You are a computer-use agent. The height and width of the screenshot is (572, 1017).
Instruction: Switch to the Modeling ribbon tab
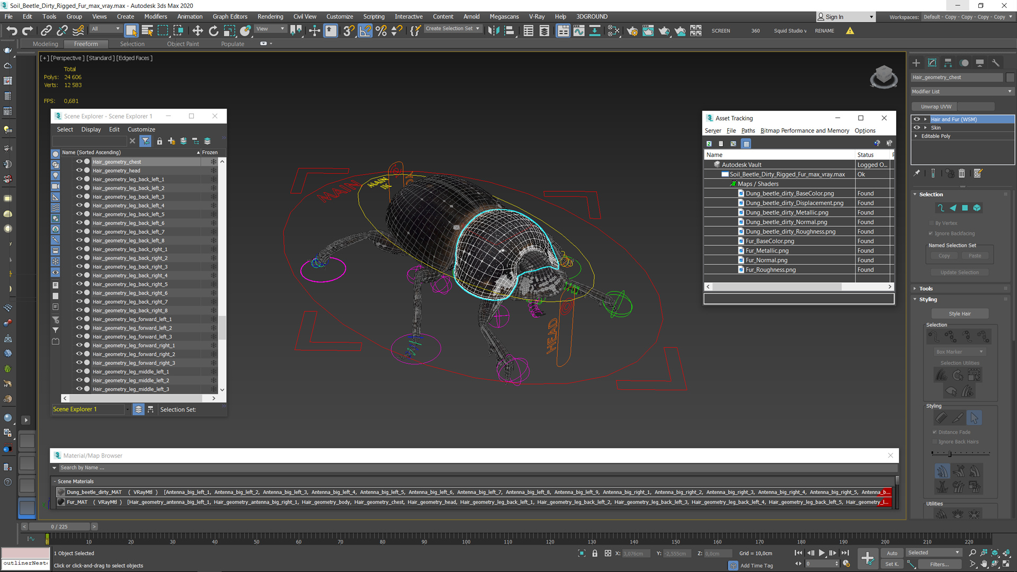coord(45,44)
